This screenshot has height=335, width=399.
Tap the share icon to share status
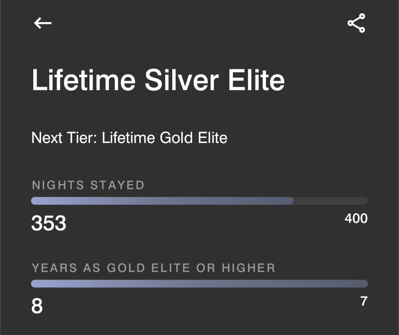click(356, 23)
